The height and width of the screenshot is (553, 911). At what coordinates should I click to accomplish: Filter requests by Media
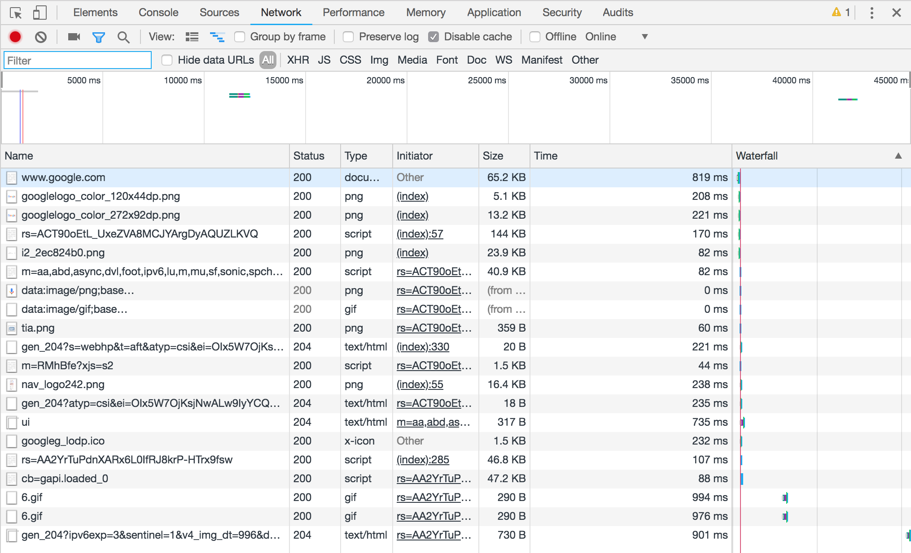click(412, 60)
